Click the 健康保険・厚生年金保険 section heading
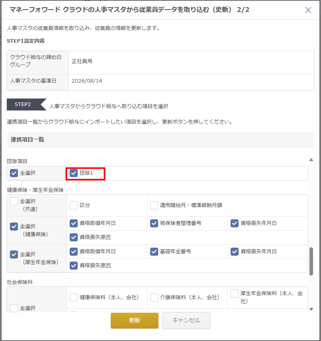 [35, 190]
